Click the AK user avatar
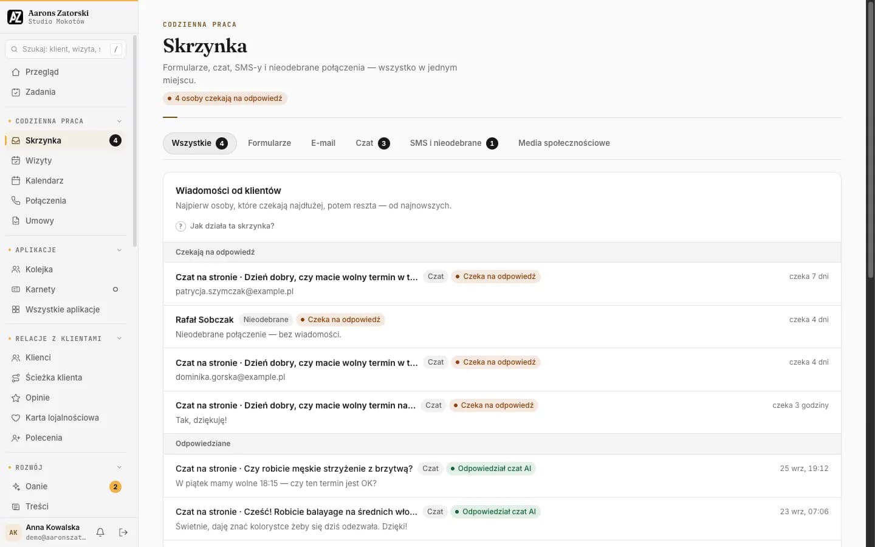875x547 pixels. [13, 532]
